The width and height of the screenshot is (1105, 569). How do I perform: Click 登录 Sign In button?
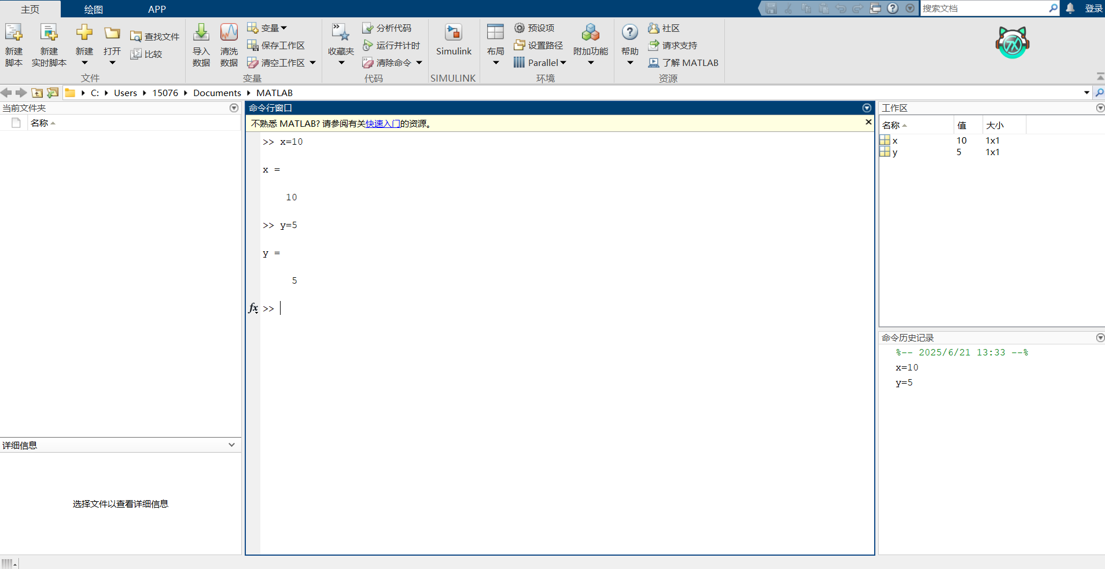click(1093, 8)
